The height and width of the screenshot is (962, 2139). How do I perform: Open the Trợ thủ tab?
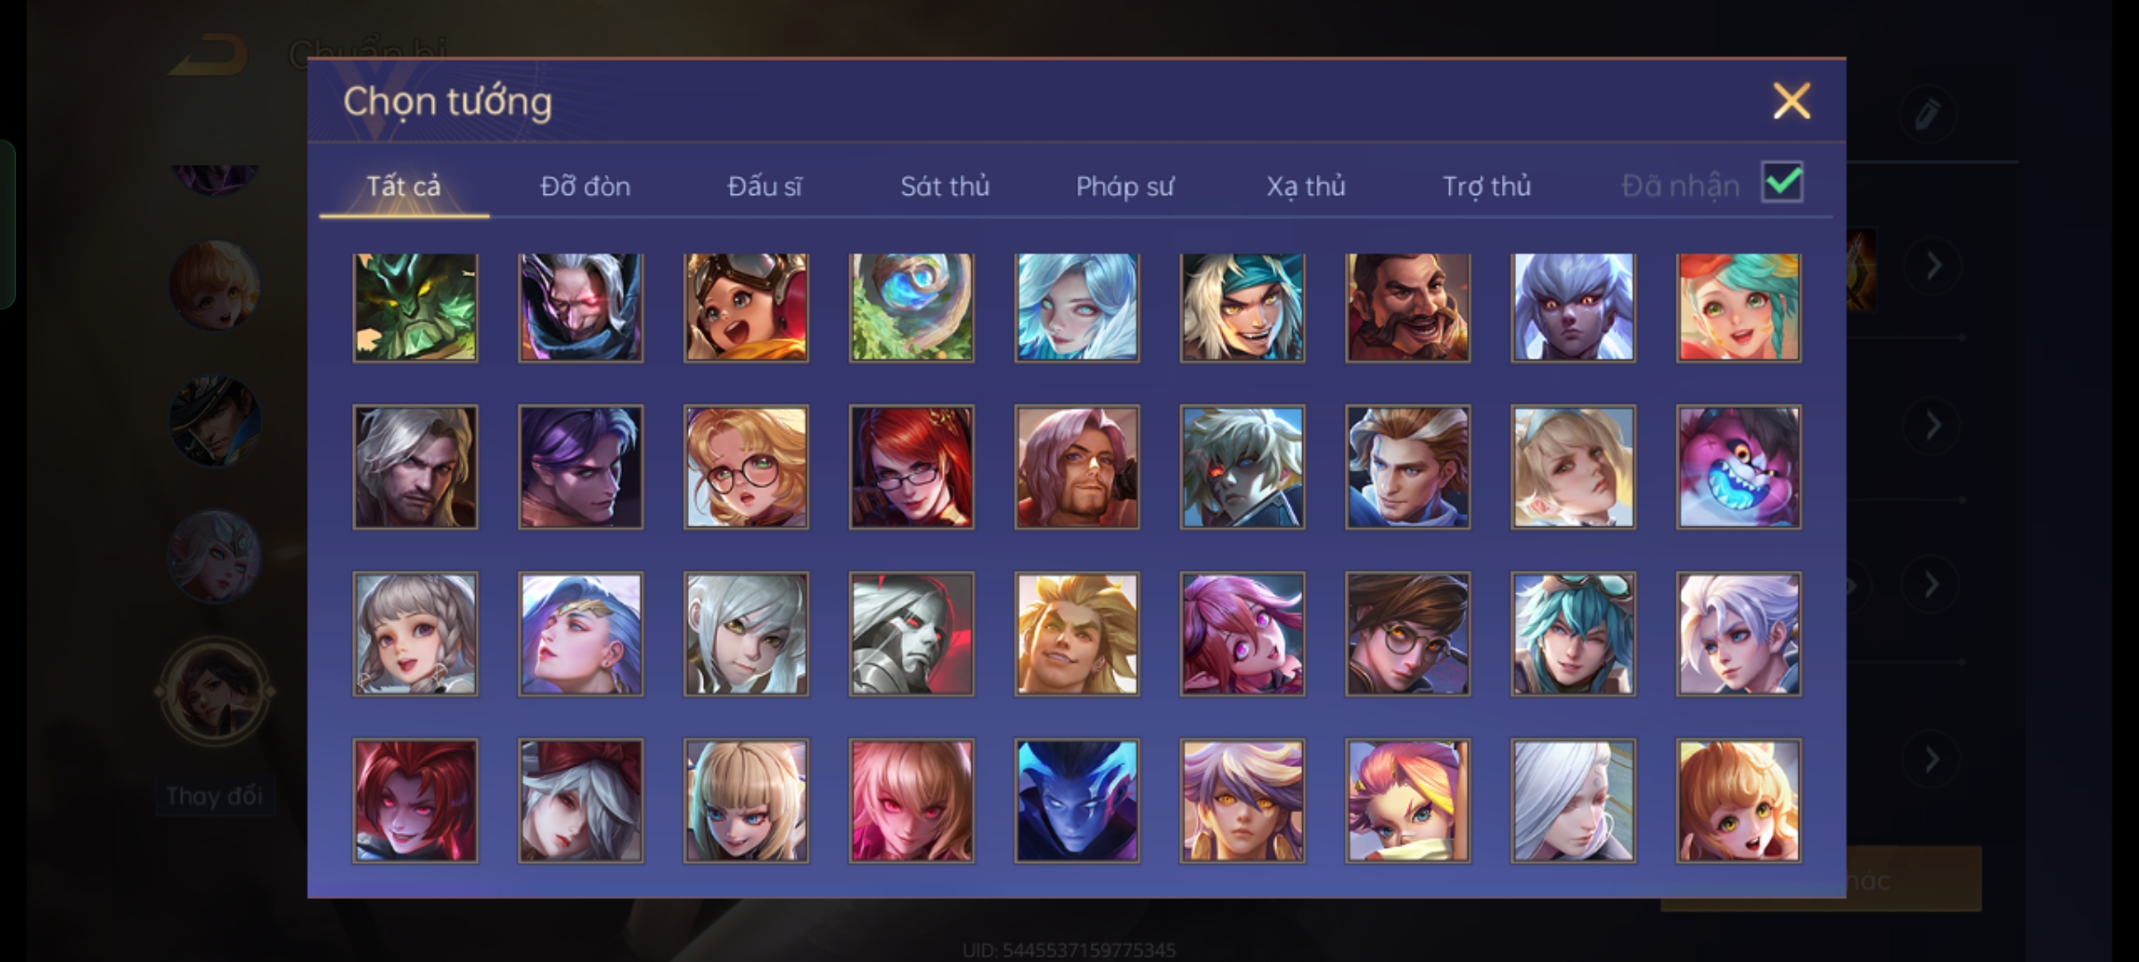coord(1487,186)
